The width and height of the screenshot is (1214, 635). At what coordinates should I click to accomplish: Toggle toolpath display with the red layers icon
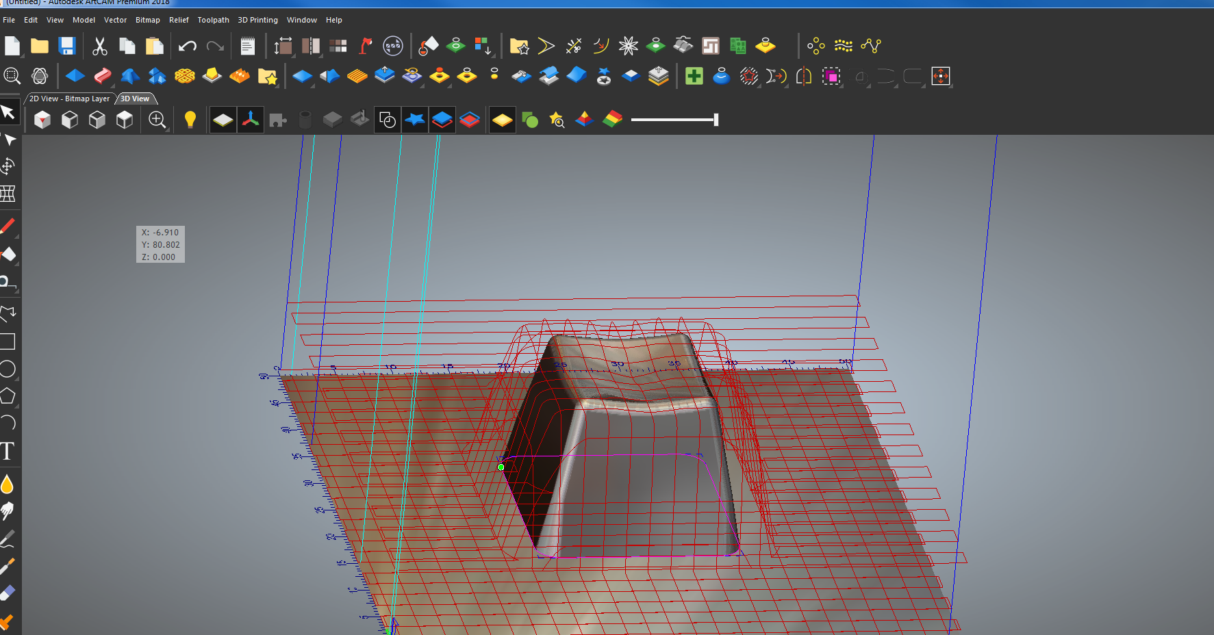[x=470, y=119]
